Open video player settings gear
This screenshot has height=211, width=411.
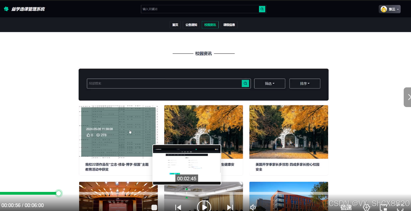(x=366, y=208)
